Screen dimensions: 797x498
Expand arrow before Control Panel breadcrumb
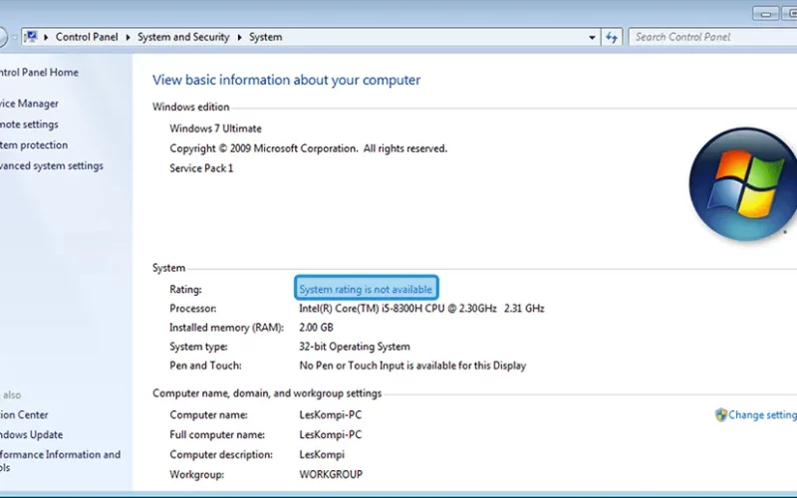pyautogui.click(x=46, y=37)
